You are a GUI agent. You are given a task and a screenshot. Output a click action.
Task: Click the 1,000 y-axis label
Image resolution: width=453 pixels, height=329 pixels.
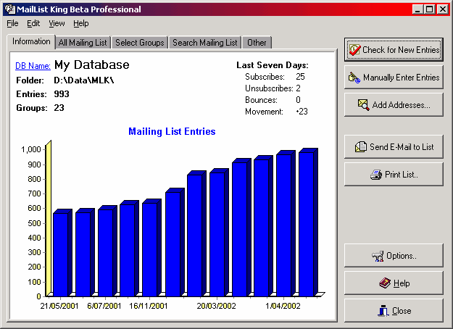tap(31, 149)
